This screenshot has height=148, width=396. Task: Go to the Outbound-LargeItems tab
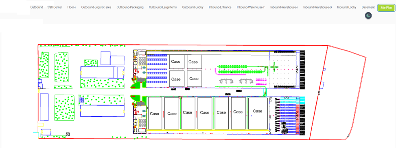pyautogui.click(x=163, y=7)
